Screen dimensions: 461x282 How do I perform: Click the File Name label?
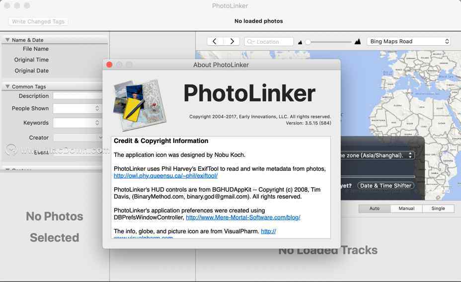click(x=36, y=49)
